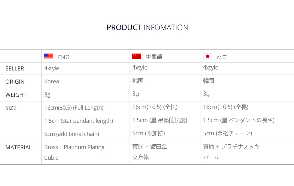
Task: Click the SIZE row label
Action: [x=11, y=108]
